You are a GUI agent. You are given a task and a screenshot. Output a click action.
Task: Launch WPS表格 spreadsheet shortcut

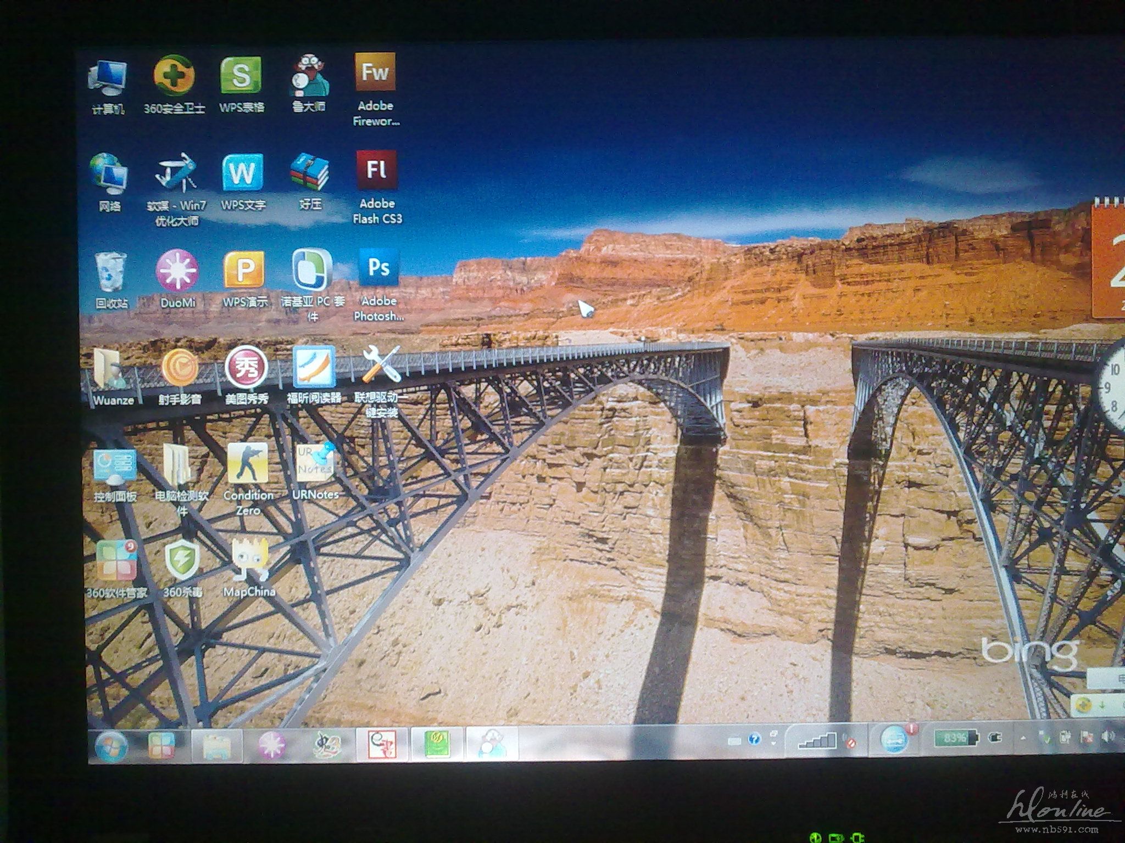[x=241, y=76]
